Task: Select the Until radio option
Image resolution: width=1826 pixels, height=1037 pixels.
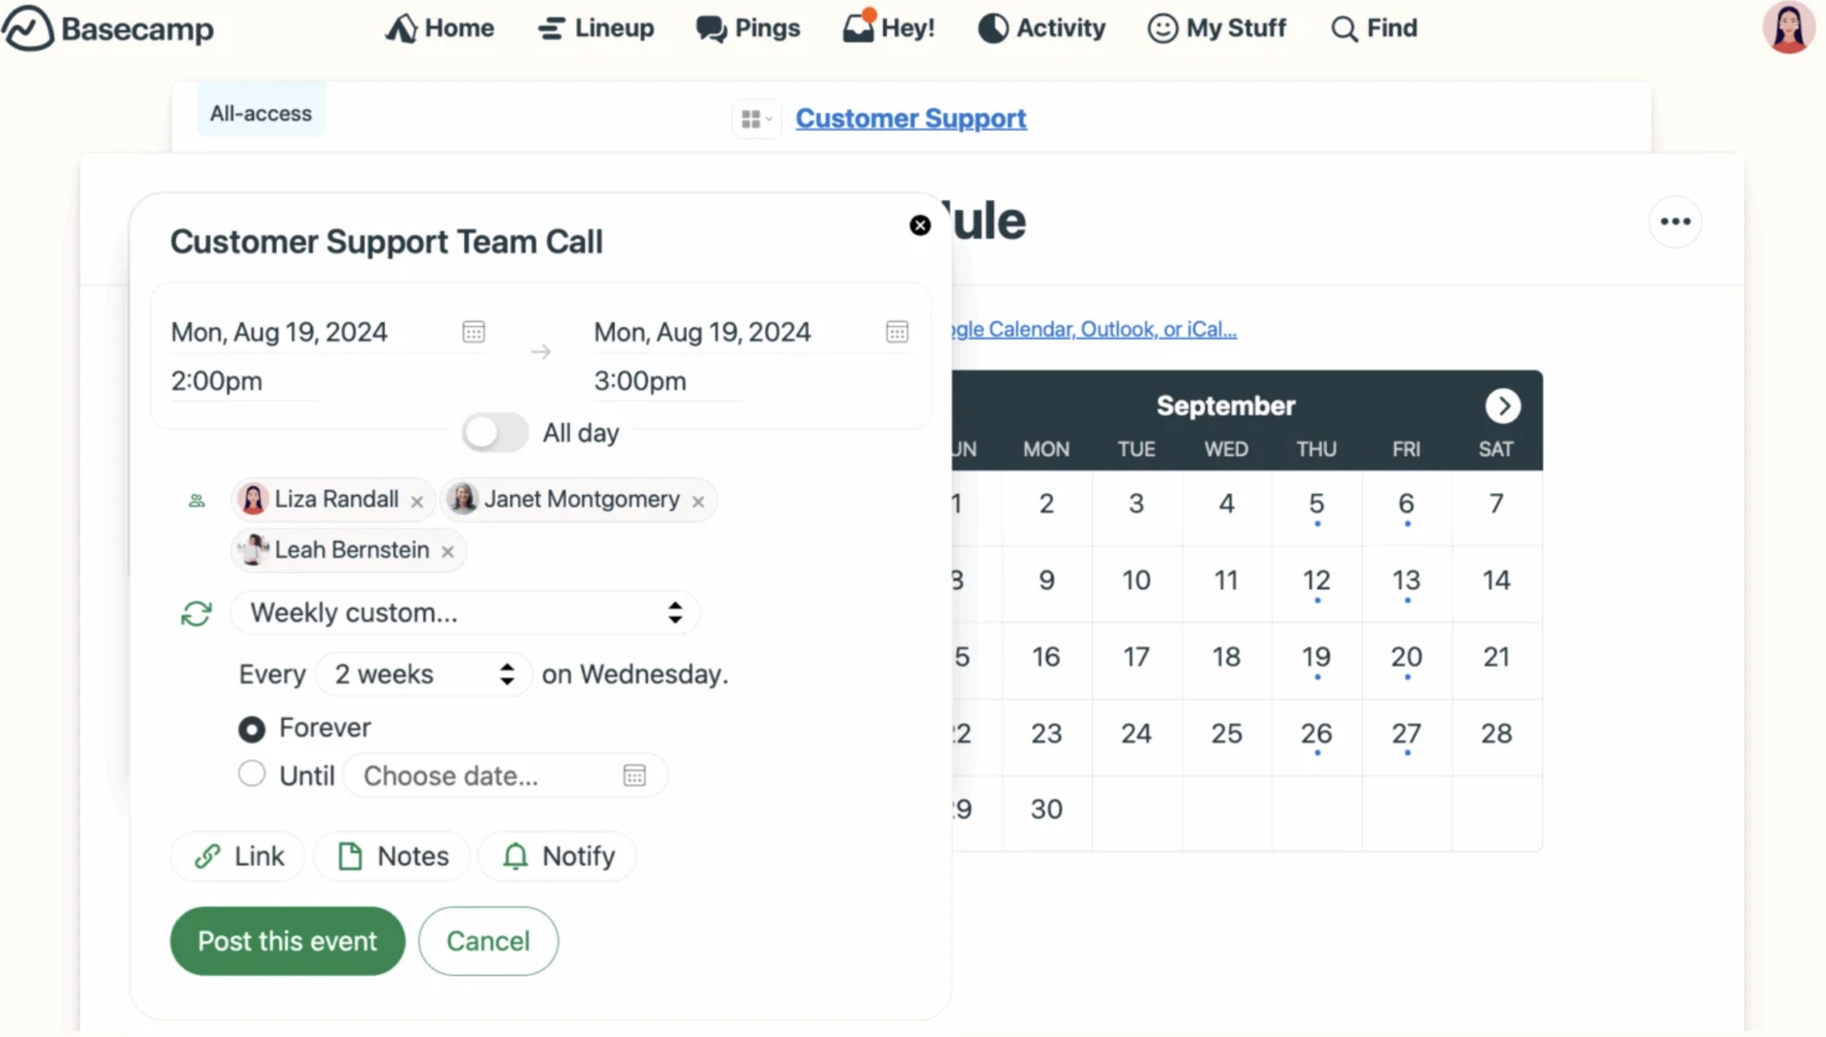Action: click(x=251, y=774)
